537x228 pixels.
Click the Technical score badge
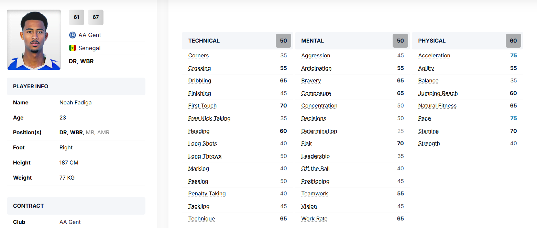(283, 41)
